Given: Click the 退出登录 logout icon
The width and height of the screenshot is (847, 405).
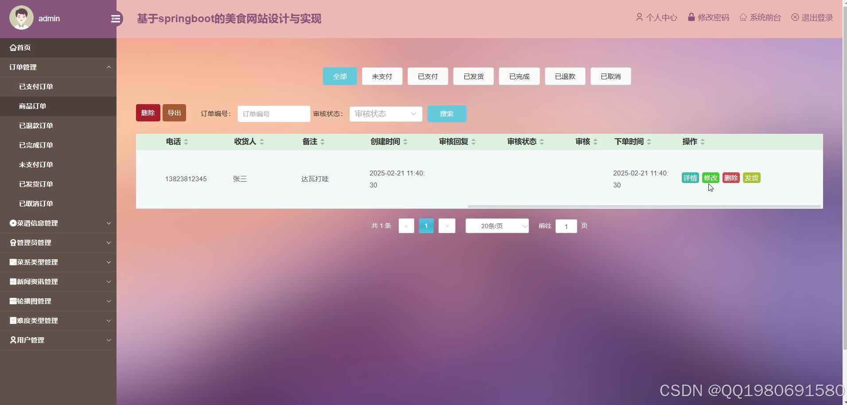Looking at the screenshot, I should point(795,17).
